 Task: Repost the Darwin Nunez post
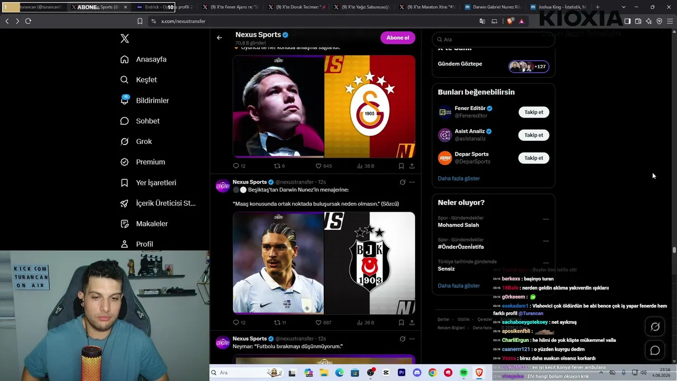[280, 322]
